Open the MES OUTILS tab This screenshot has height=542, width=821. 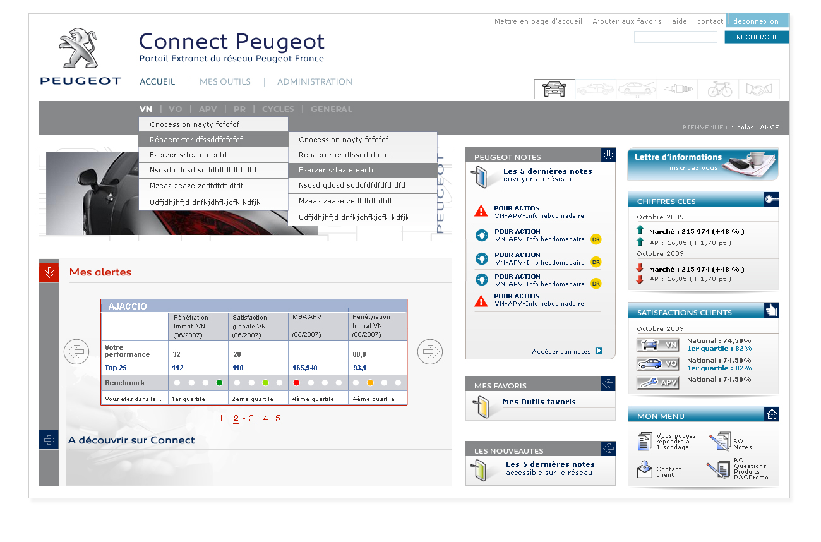click(225, 81)
